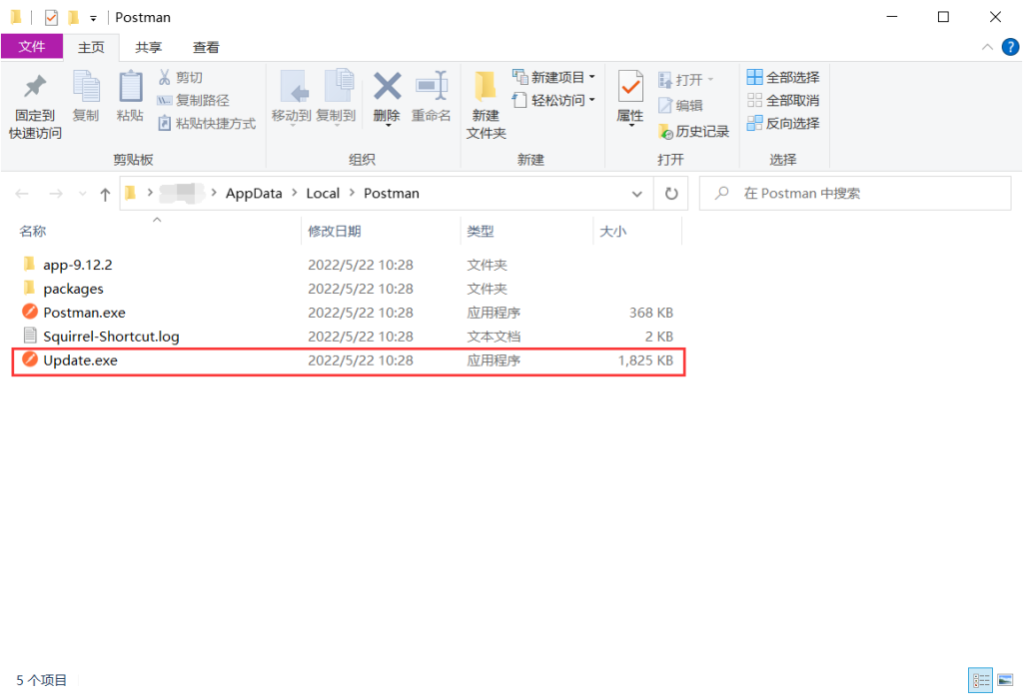This screenshot has height=694, width=1023.
Task: Click AppData in address path
Action: click(x=254, y=194)
